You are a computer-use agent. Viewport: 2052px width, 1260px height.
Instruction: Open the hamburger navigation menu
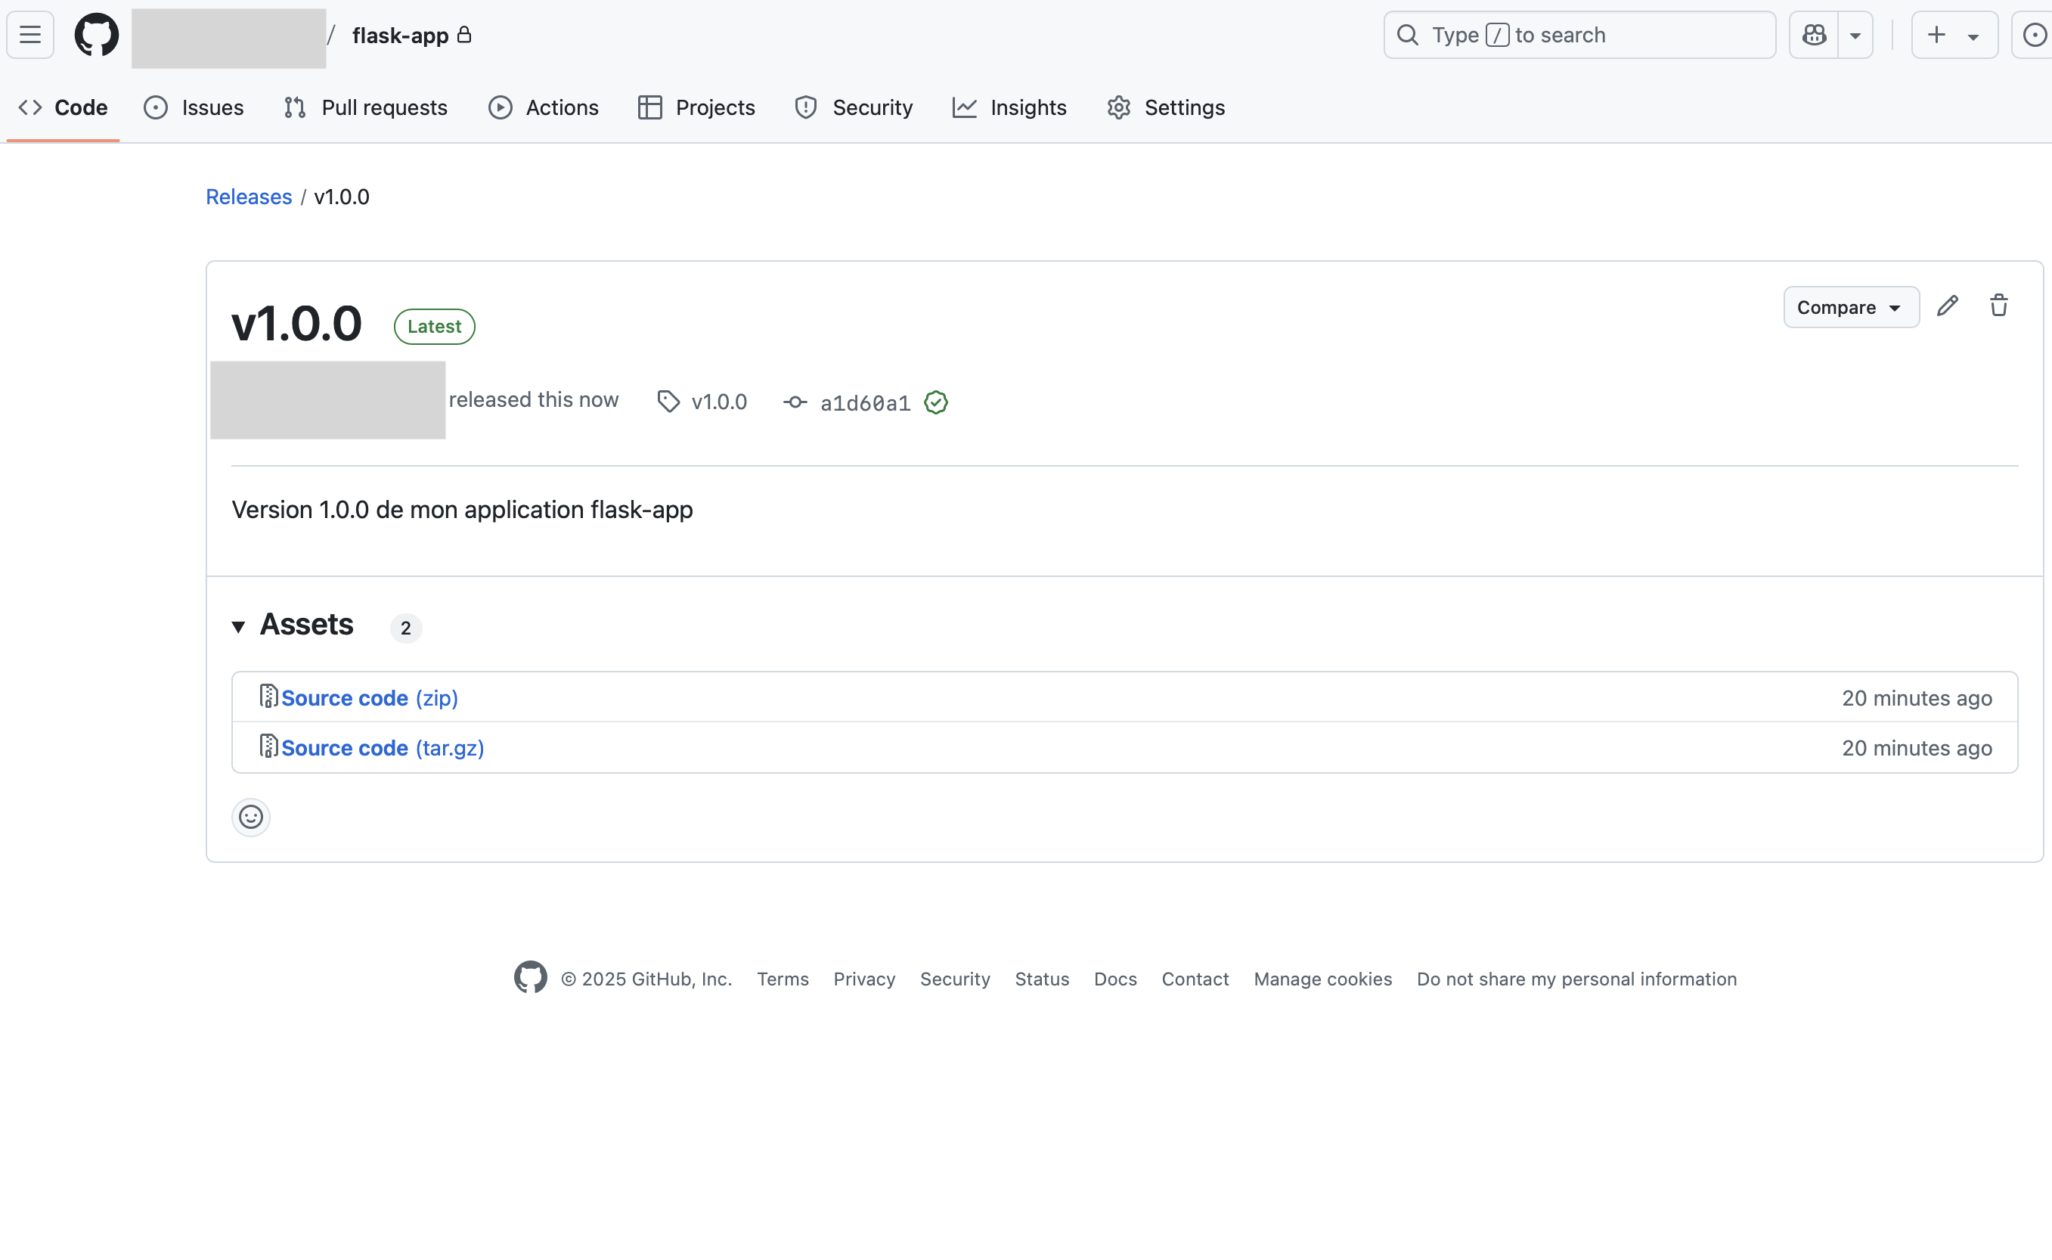click(31, 35)
